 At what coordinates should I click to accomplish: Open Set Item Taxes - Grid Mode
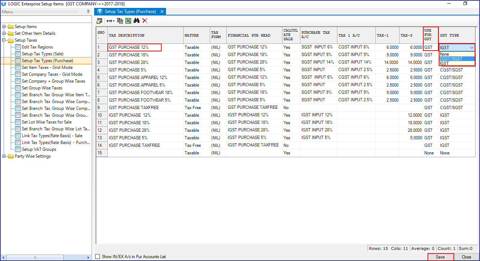(47, 67)
